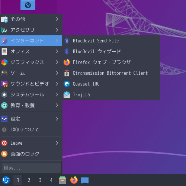
Task: Click the 検索 search field
Action: click(x=31, y=168)
